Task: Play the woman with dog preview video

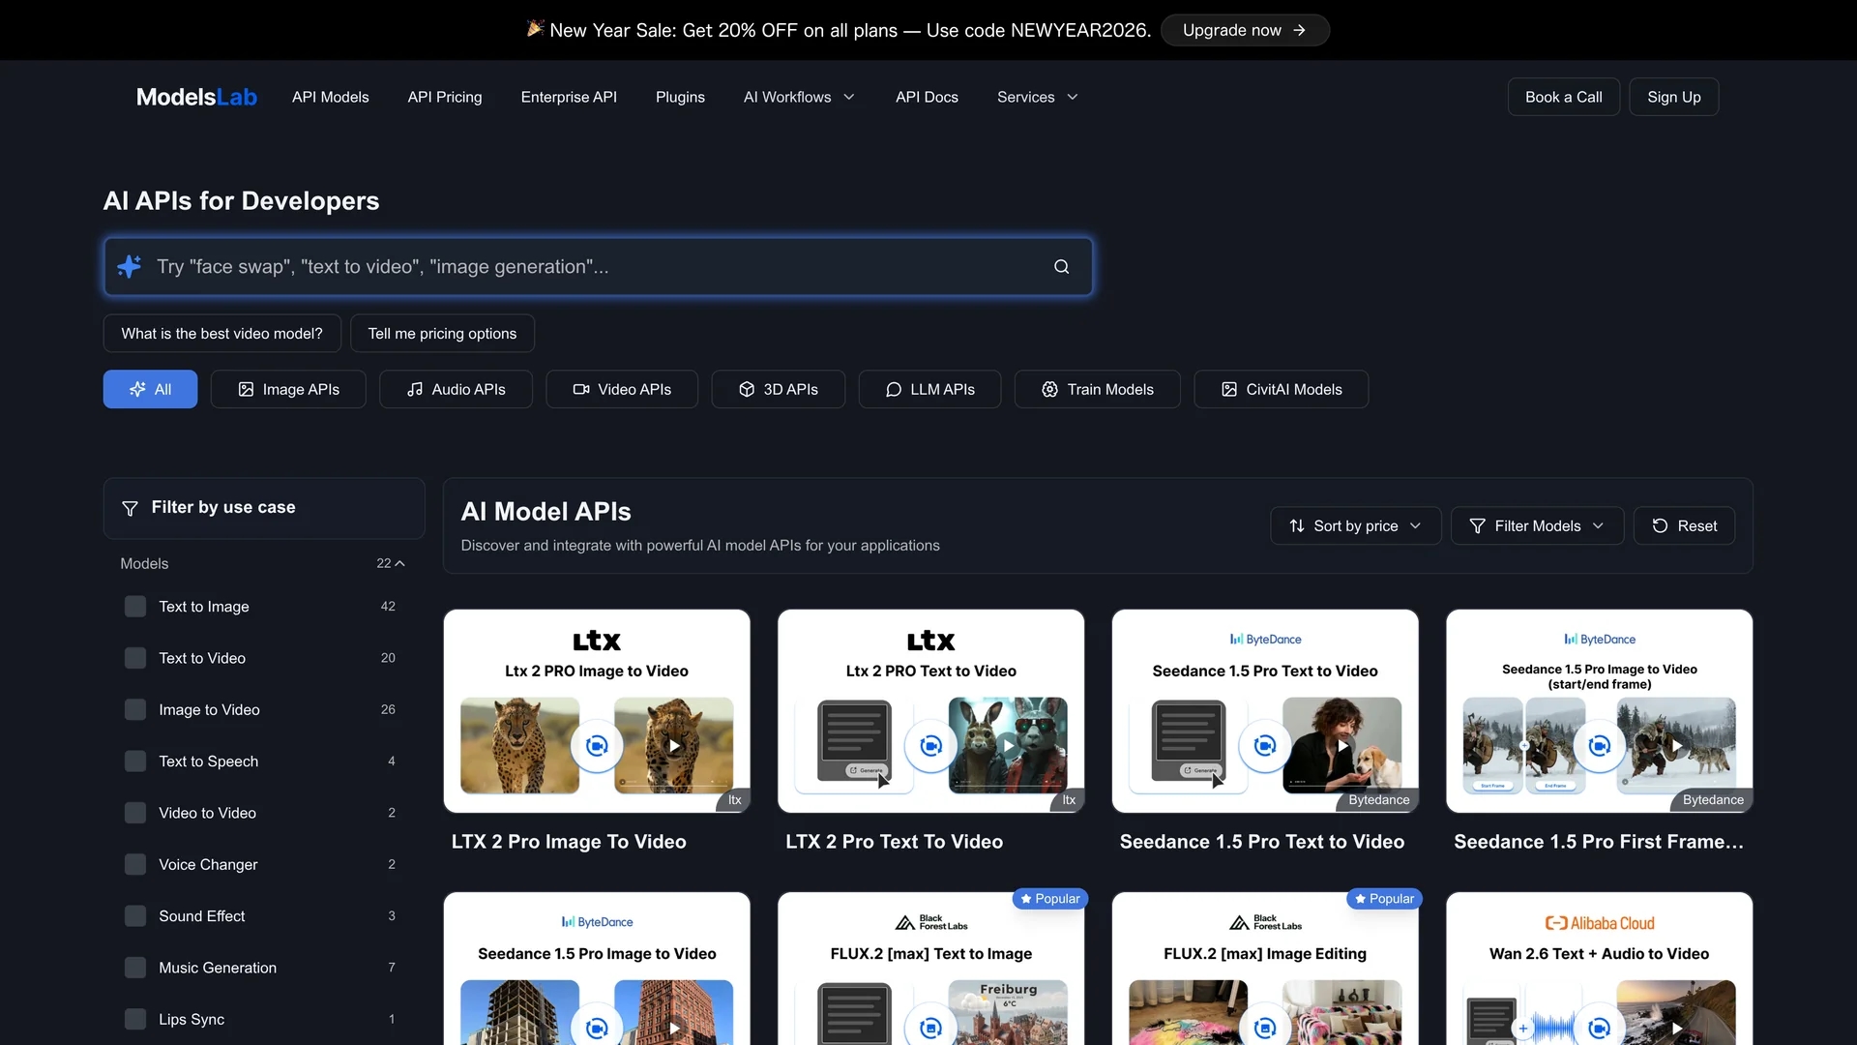Action: tap(1342, 745)
